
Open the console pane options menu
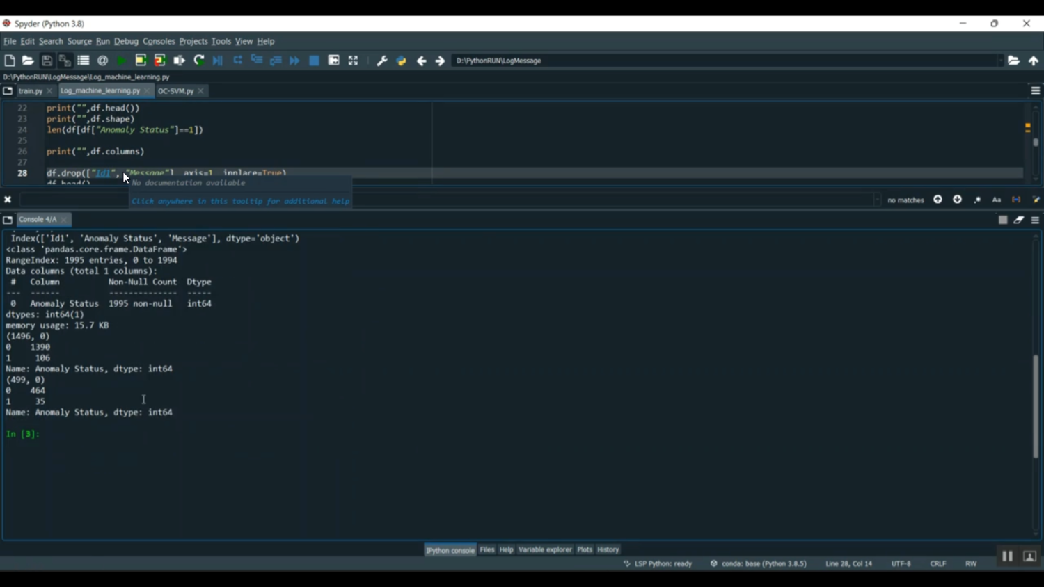pyautogui.click(x=1035, y=220)
